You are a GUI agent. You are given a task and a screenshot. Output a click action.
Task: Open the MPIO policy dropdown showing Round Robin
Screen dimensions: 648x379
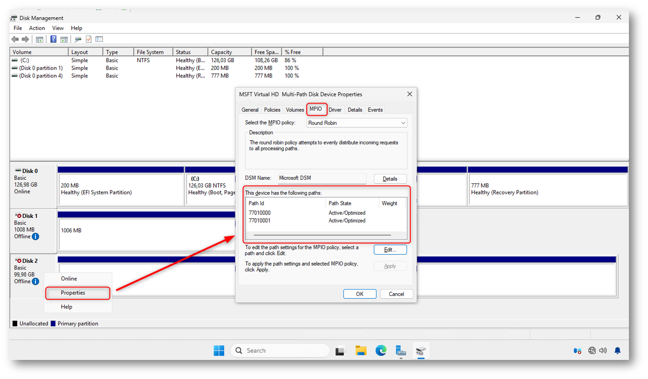pyautogui.click(x=357, y=123)
